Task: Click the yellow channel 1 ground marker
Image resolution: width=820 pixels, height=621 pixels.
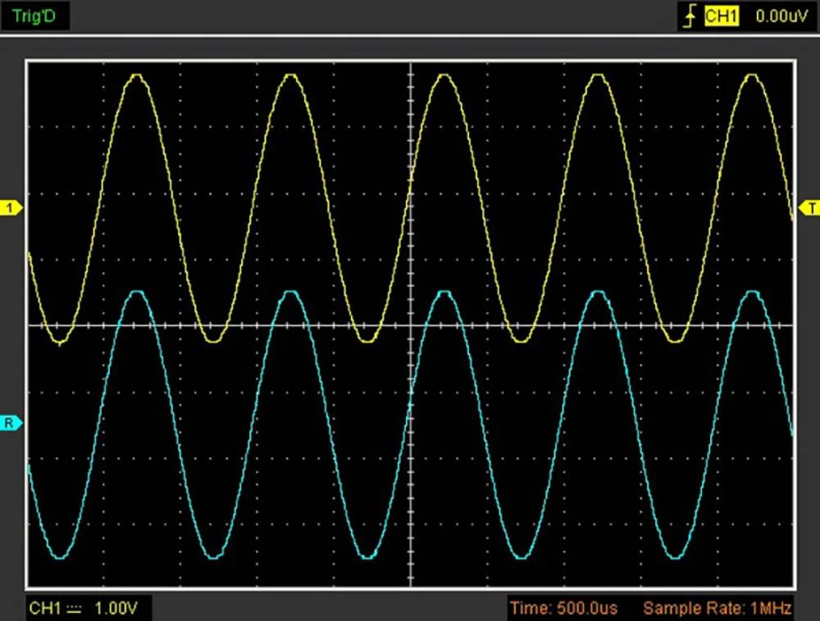Action: (x=11, y=208)
